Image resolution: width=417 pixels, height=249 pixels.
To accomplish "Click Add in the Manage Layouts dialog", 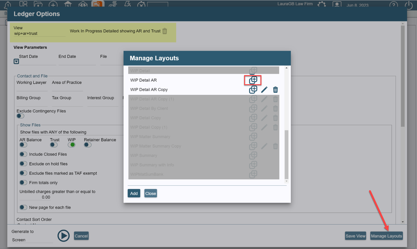I will pos(134,193).
